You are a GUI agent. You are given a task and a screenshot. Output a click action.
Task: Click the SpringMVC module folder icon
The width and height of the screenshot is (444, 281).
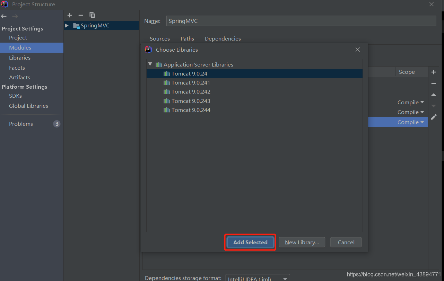coord(77,26)
